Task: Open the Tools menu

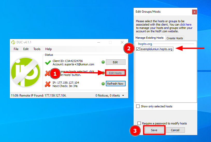Action: click(37, 49)
